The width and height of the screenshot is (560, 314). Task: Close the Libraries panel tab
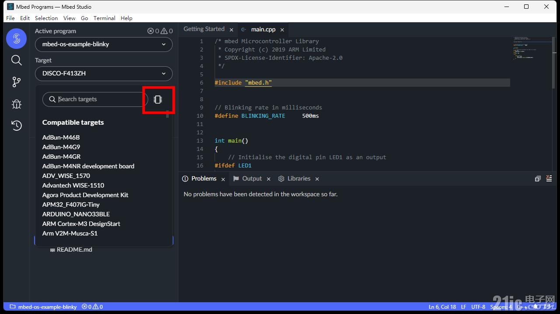click(317, 179)
